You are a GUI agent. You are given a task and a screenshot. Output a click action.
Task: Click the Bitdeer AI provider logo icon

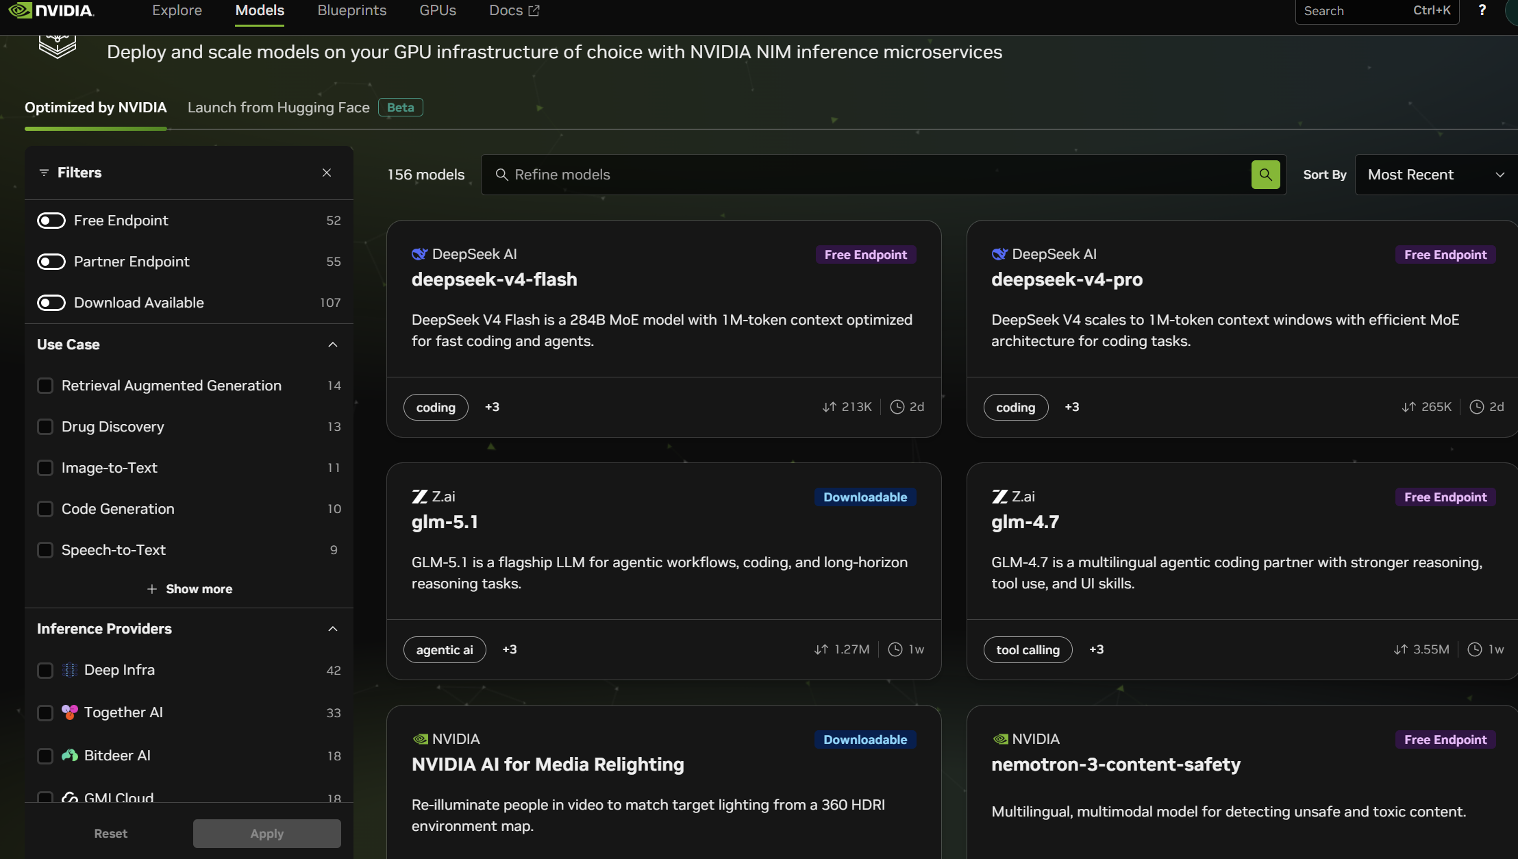tap(70, 756)
